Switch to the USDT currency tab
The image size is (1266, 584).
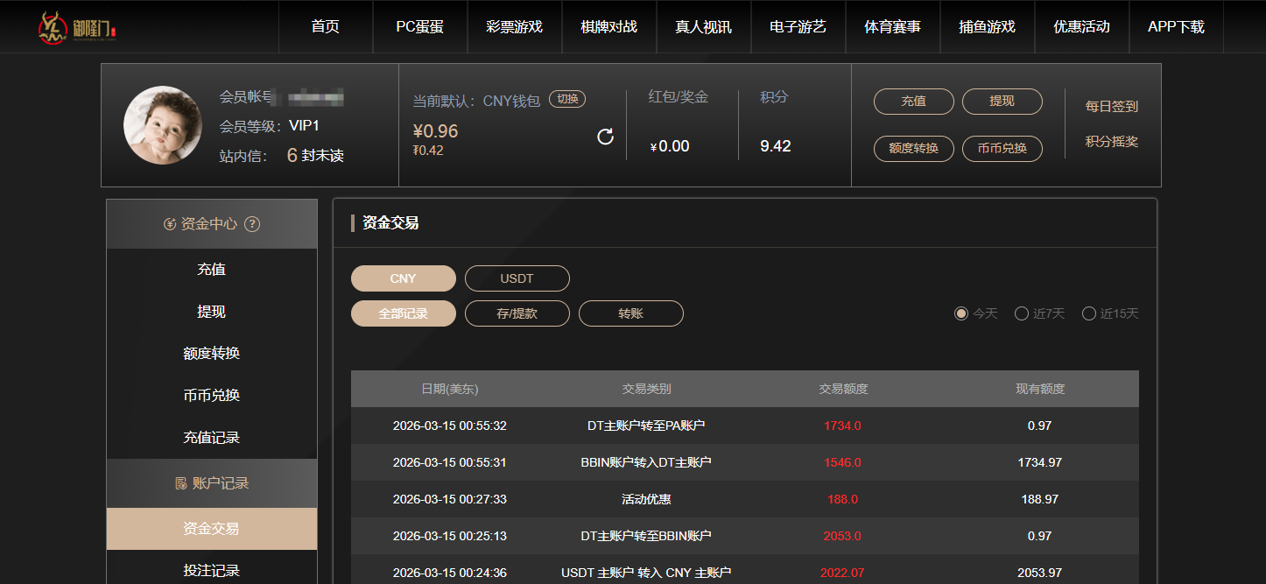517,278
